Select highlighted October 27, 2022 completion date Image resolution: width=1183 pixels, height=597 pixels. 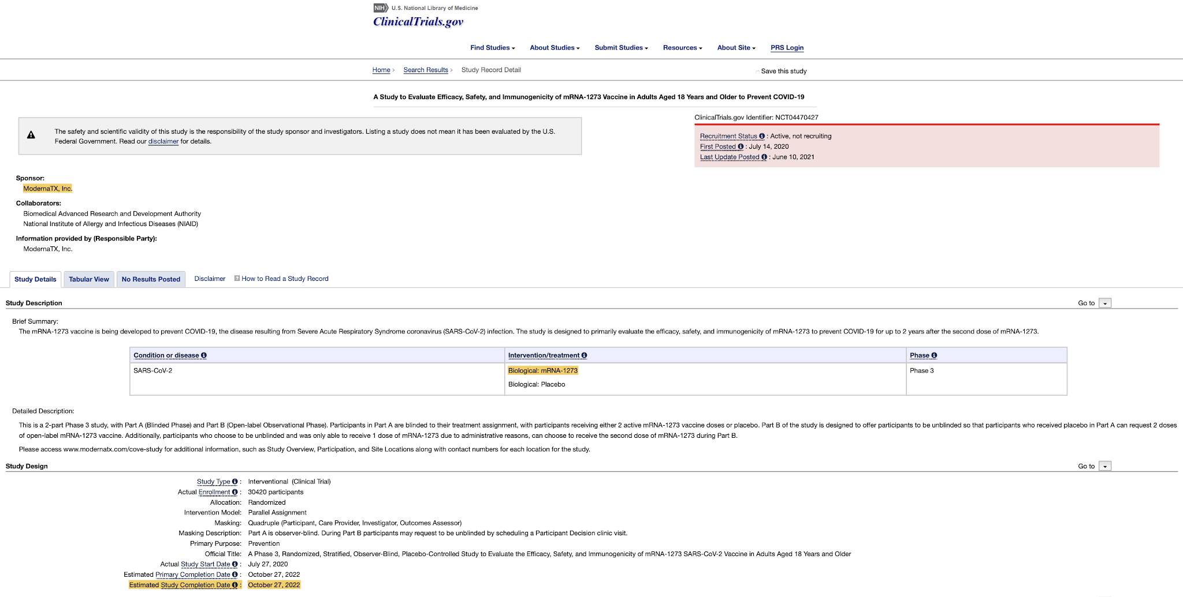coord(274,585)
